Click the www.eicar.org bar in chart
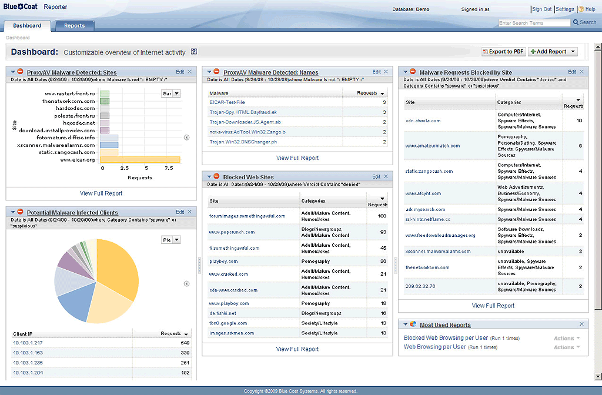This screenshot has height=395, width=602. click(x=140, y=160)
